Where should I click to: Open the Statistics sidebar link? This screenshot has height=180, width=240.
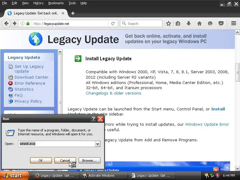tap(24, 89)
